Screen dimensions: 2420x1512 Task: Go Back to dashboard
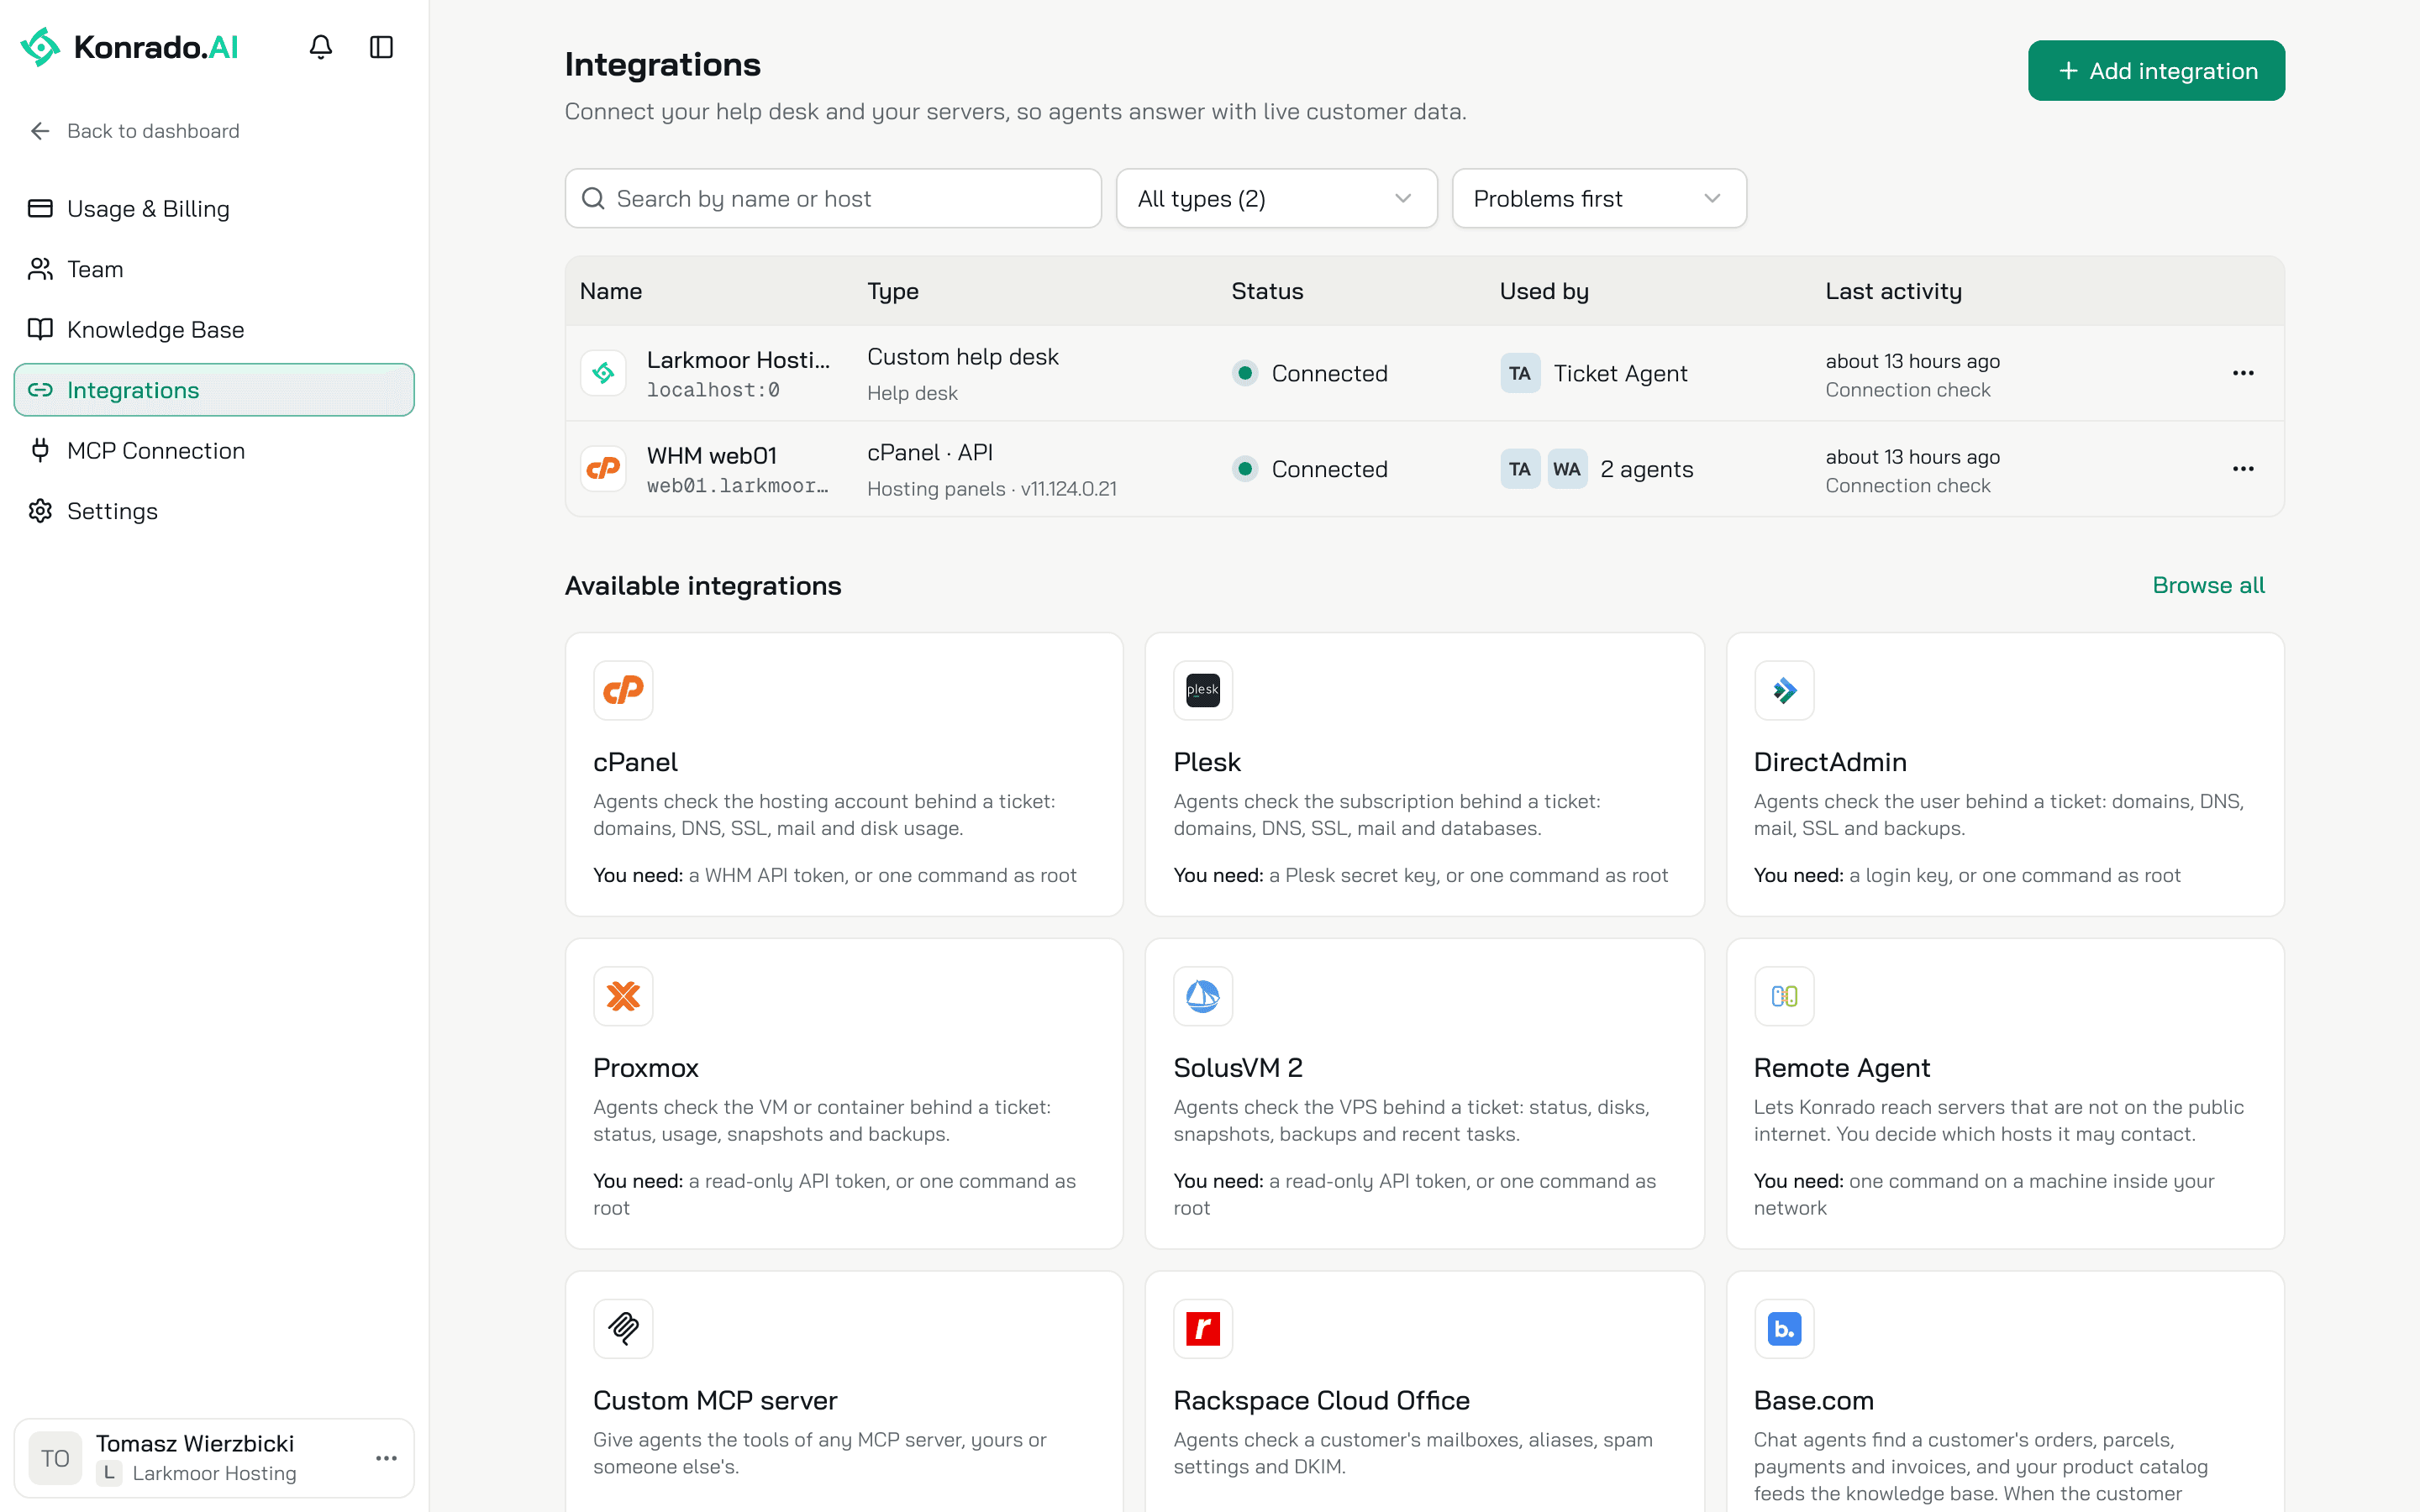(134, 131)
